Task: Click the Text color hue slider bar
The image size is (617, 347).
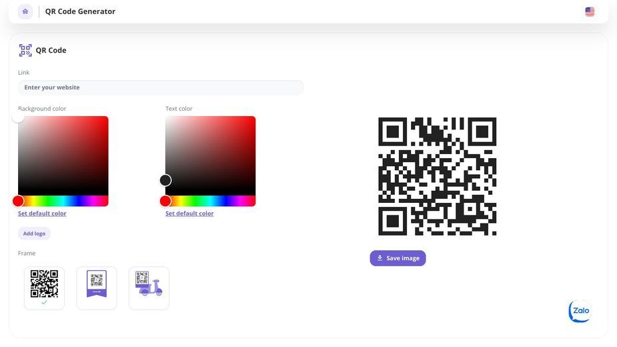Action: click(211, 201)
